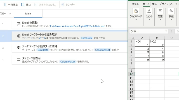Image resolution: width=179 pixels, height=100 pixels.
Task: Click the formula bar vertical dots handle
Action: tap(171, 31)
